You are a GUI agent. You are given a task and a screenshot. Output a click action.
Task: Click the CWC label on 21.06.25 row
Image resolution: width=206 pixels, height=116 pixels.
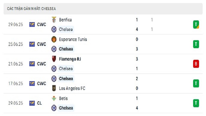[x=41, y=64]
